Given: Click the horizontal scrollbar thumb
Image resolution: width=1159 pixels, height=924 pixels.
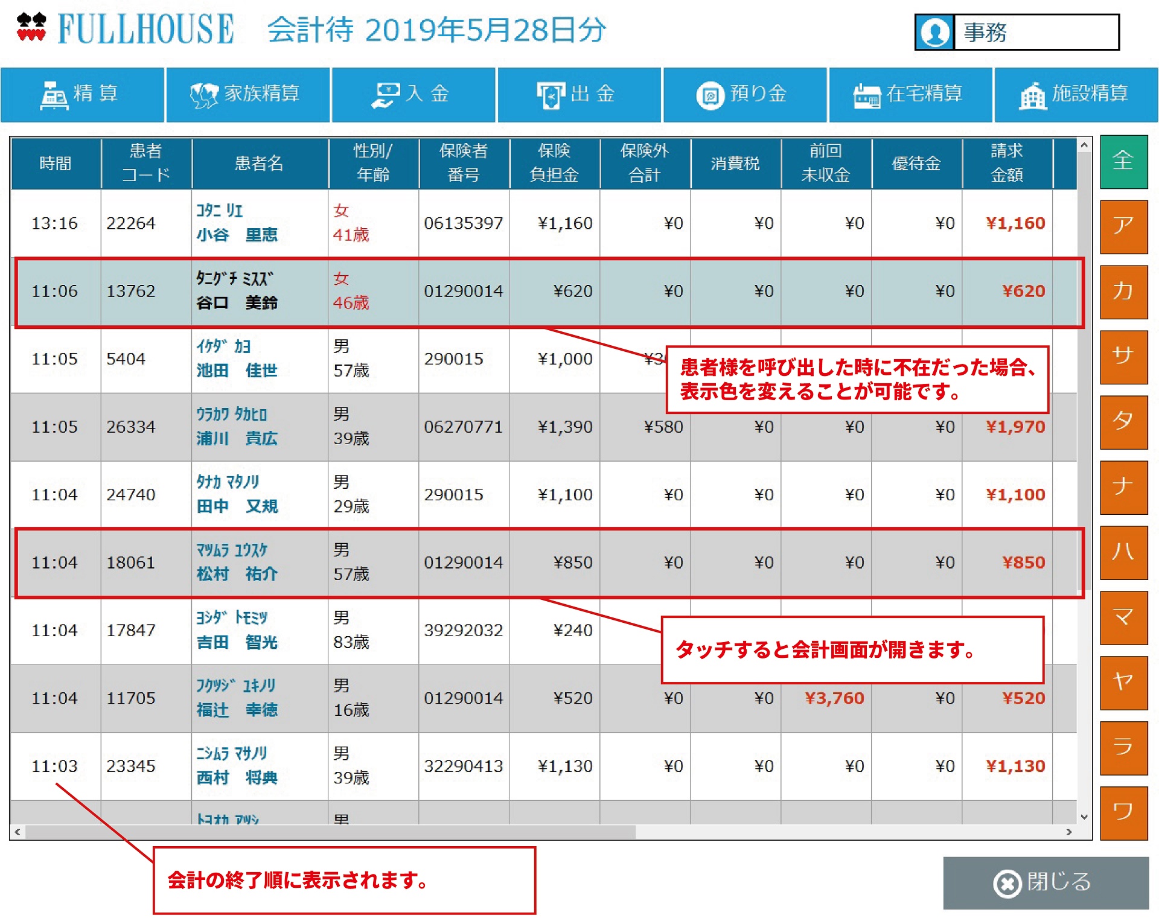Looking at the screenshot, I should point(329,832).
